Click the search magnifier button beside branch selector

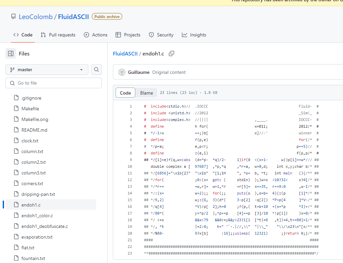point(96,70)
